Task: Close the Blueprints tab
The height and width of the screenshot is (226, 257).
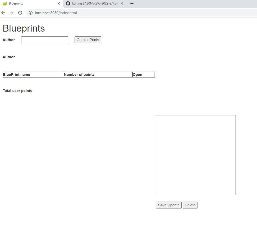Action: [x=59, y=3]
